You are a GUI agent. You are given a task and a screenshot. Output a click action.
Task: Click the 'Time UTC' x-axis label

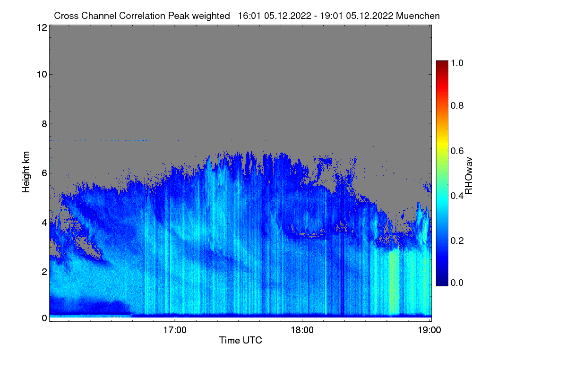pos(241,340)
